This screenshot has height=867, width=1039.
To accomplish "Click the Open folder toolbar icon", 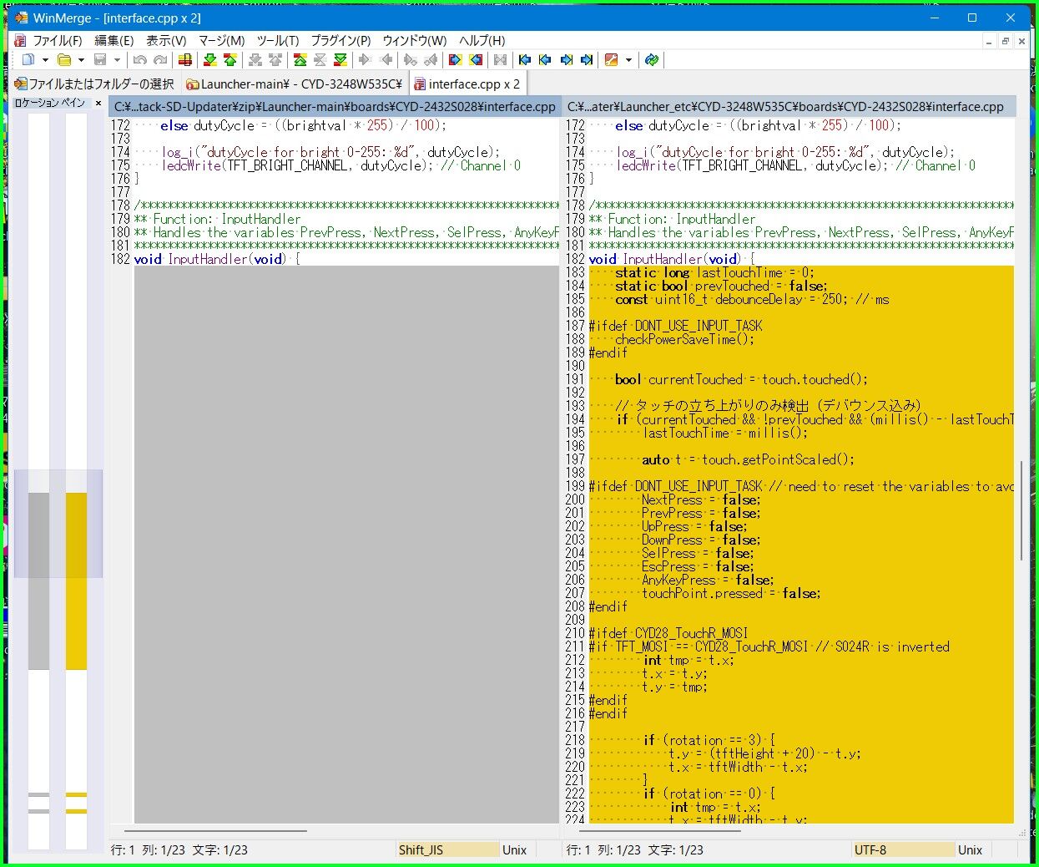I will pyautogui.click(x=63, y=60).
